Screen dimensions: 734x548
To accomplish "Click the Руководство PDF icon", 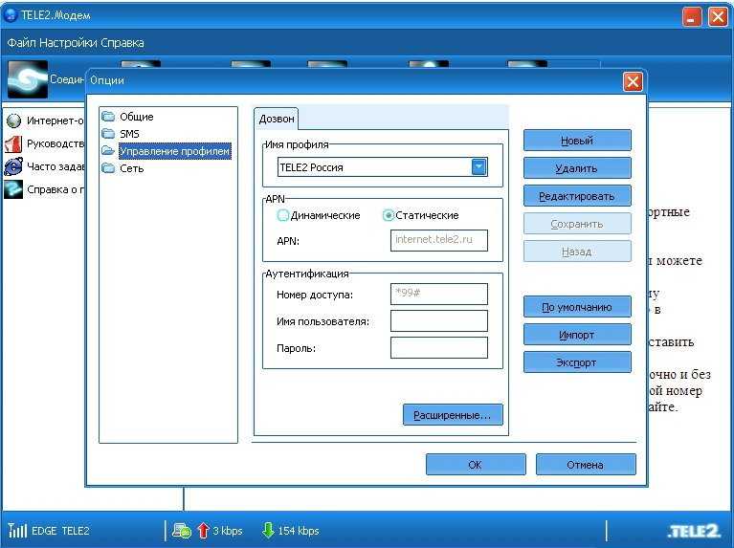I will pyautogui.click(x=13, y=143).
